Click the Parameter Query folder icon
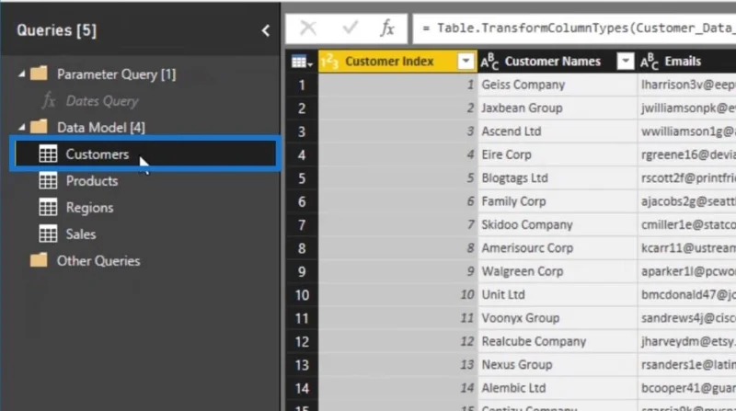The height and width of the screenshot is (411, 736). pos(39,74)
